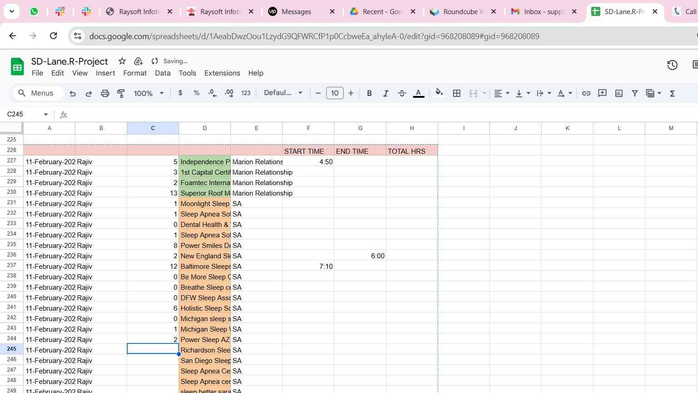Print the spreadsheet with printer icon
Image resolution: width=698 pixels, height=393 pixels.
[105, 93]
